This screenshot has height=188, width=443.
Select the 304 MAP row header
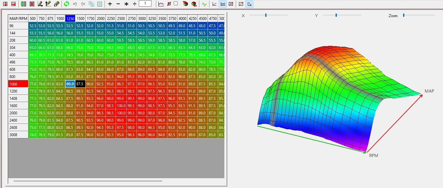point(18,48)
